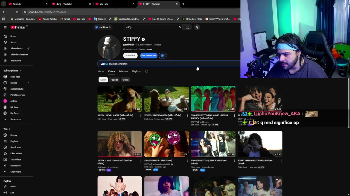
Task: Clear the search box with the X
Action: click(180, 27)
